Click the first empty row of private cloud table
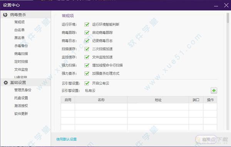The height and width of the screenshot is (147, 231). click(x=139, y=107)
